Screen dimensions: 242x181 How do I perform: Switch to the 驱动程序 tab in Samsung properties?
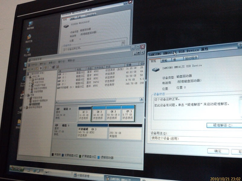pyautogui.click(x=191, y=58)
